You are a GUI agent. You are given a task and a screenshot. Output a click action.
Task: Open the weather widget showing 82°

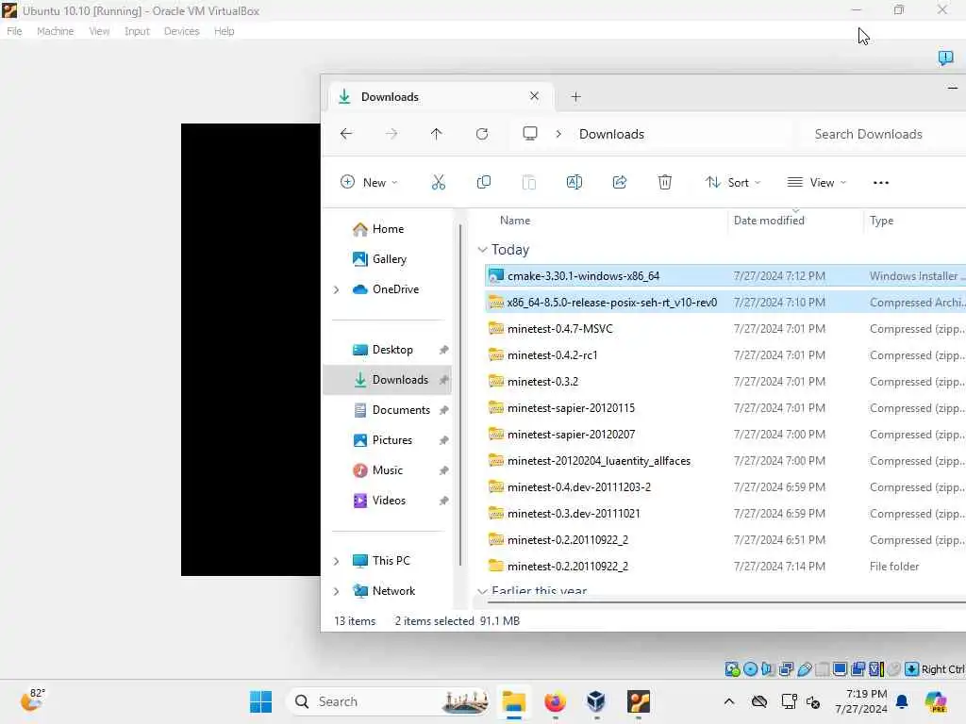[x=33, y=699]
